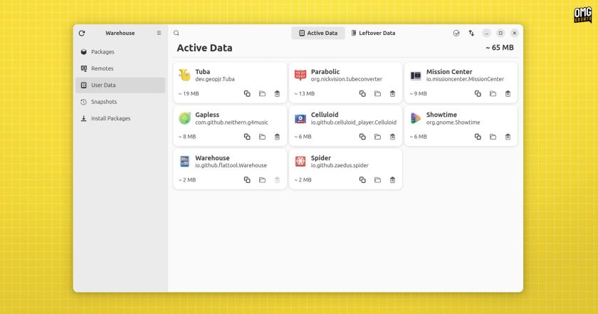
Task: Click 'org.nickvision.tubeconverter' text
Action: pyautogui.click(x=346, y=79)
